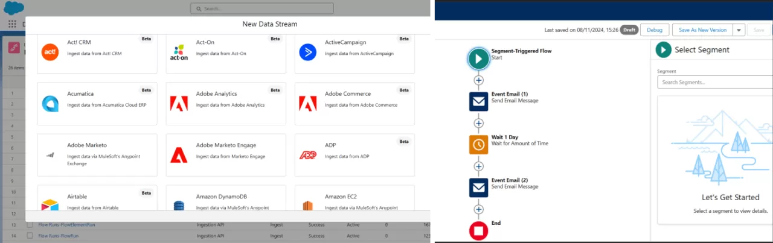Click the Debug button
Screen dimensions: 773x243
click(655, 30)
